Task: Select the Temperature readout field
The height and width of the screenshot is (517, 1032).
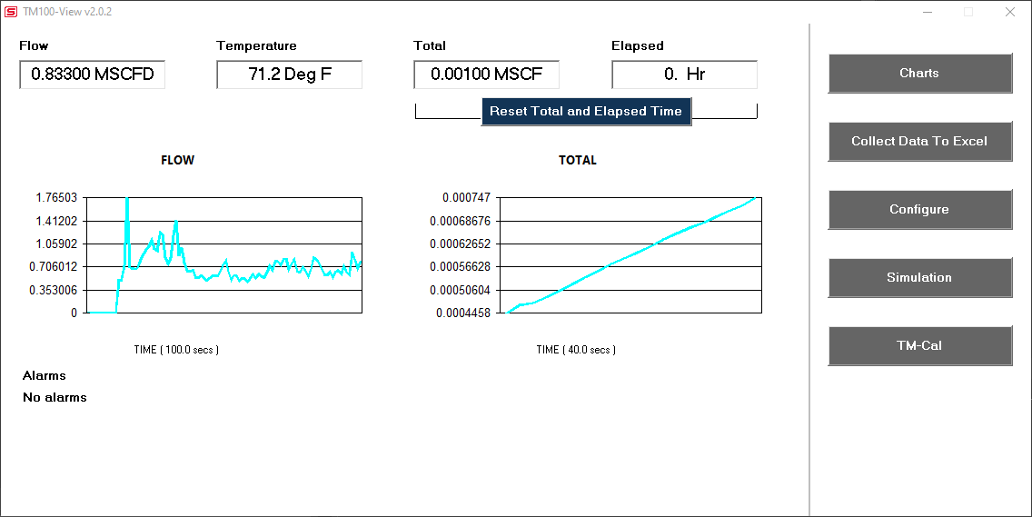Action: click(x=289, y=75)
